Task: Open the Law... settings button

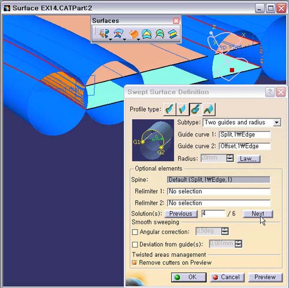Action: [x=248, y=158]
